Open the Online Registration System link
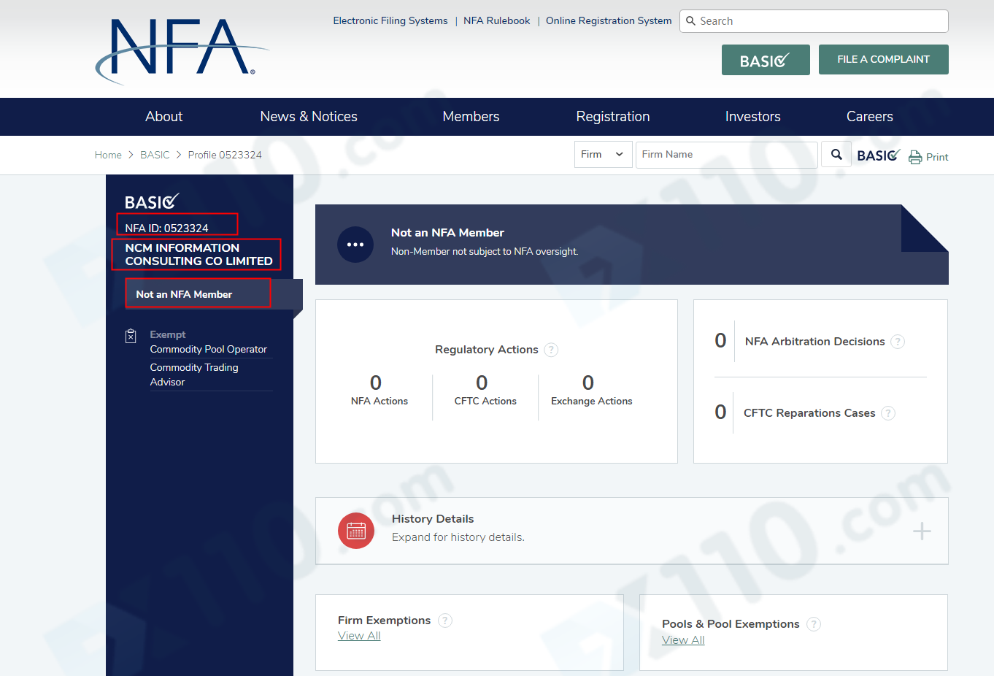The width and height of the screenshot is (994, 676). (609, 20)
